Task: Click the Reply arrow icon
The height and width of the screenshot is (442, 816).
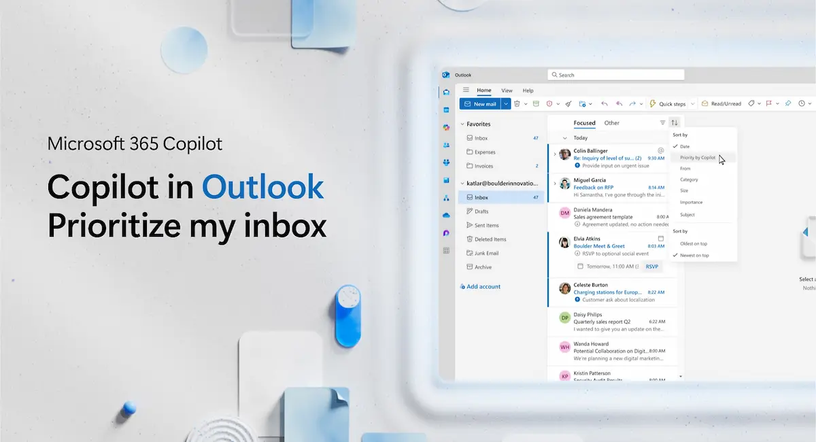Action: [x=605, y=103]
